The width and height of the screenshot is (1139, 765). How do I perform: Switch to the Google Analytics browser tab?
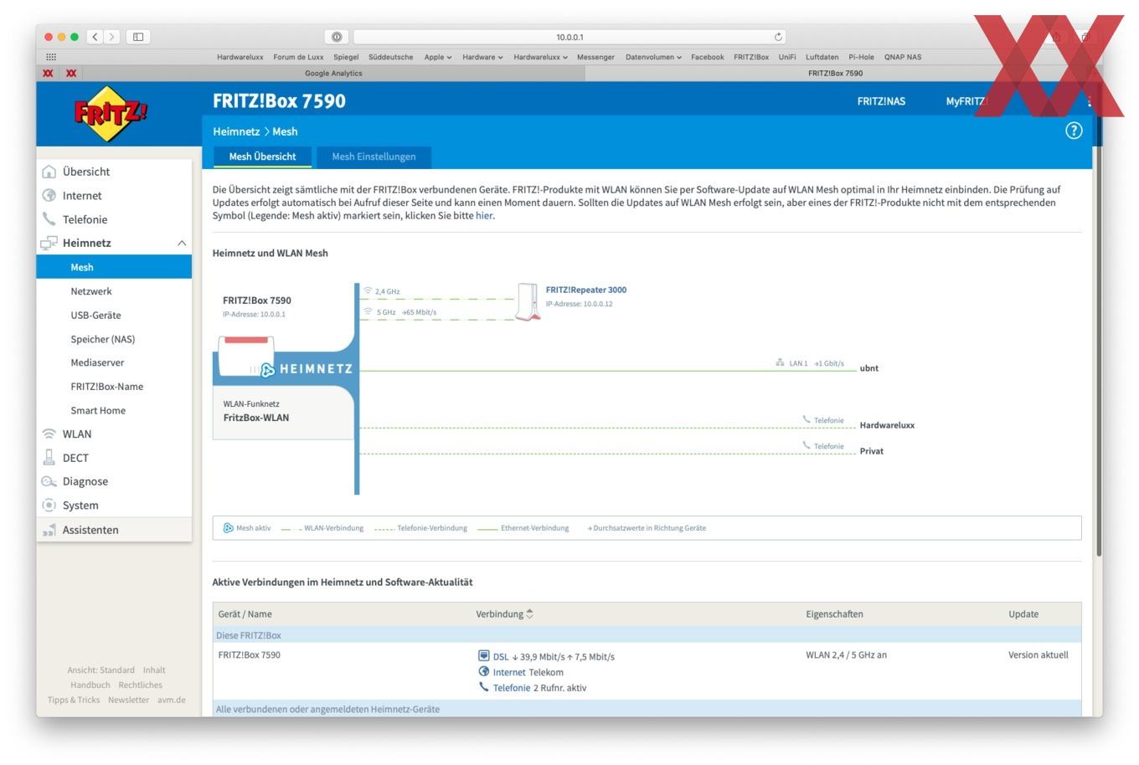pyautogui.click(x=333, y=74)
